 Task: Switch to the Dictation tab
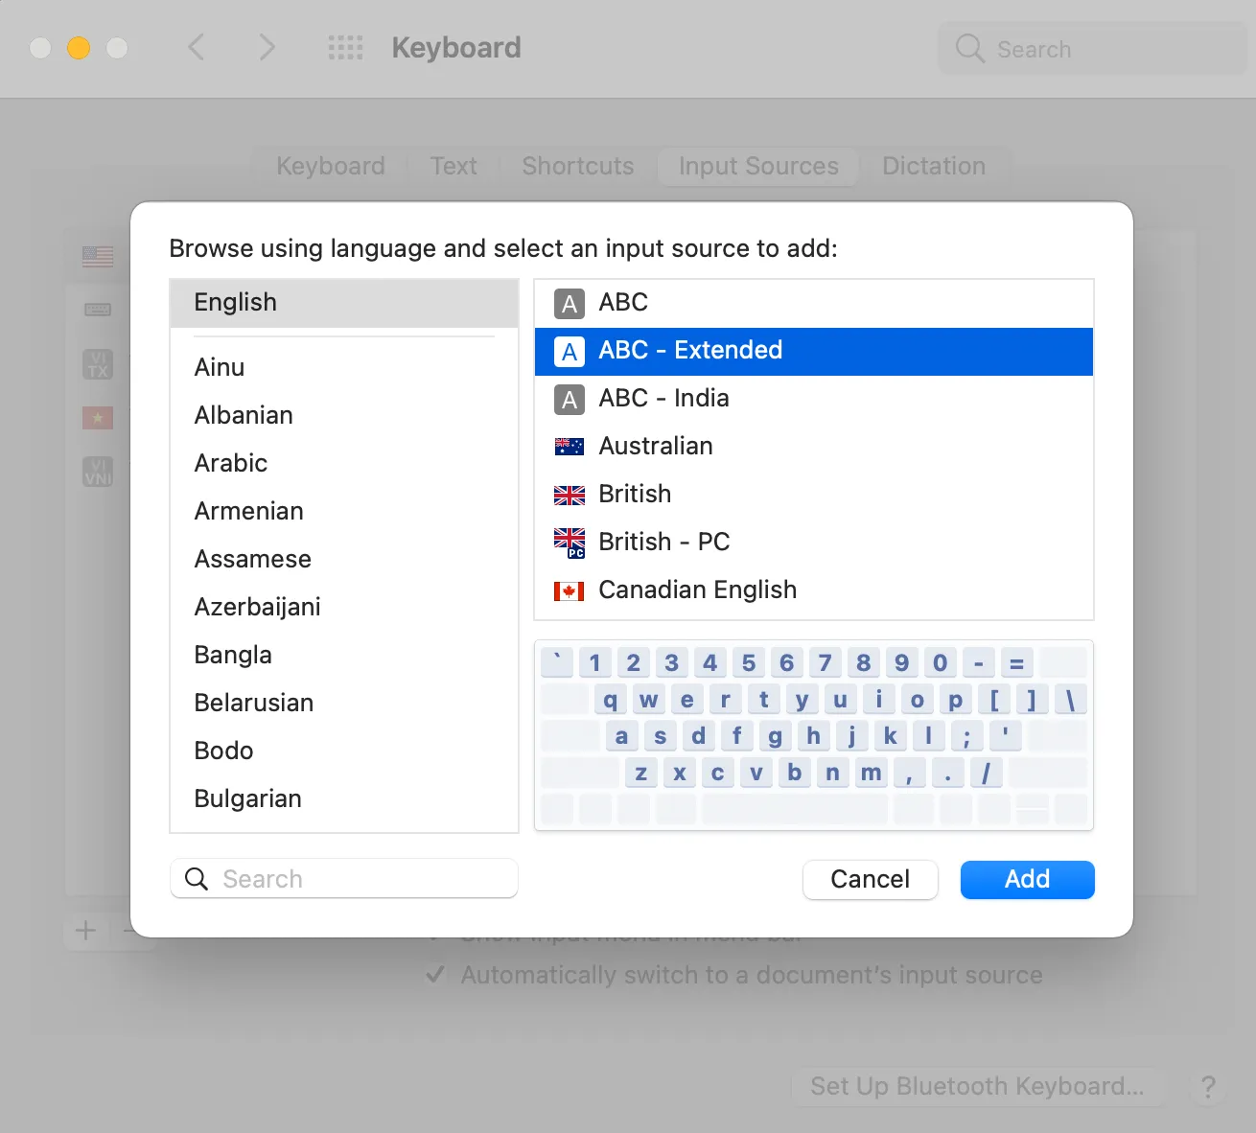click(933, 166)
